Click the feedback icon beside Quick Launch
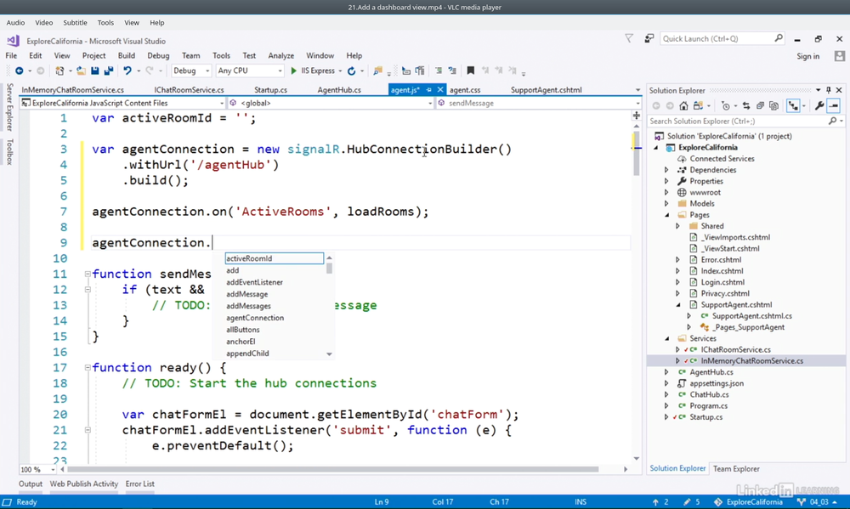Viewport: 850px width, 509px height. (649, 38)
